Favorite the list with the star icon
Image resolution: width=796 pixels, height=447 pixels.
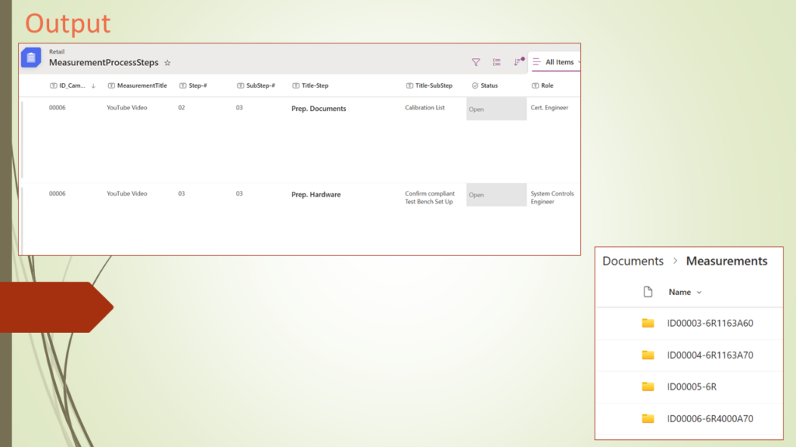click(x=168, y=63)
